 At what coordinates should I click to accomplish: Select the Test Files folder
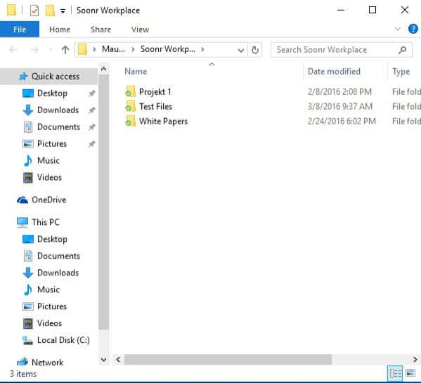tap(155, 107)
